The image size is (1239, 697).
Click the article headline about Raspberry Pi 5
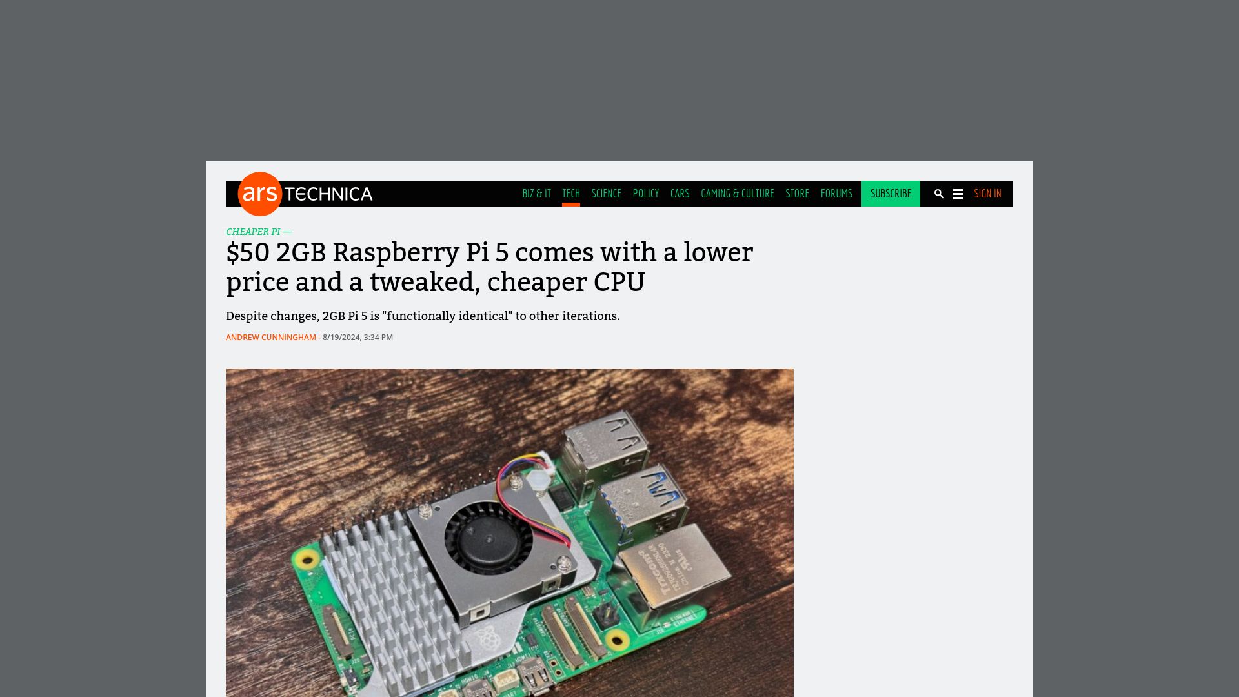pyautogui.click(x=489, y=267)
